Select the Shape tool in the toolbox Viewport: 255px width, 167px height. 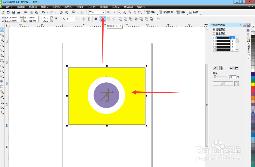2,35
